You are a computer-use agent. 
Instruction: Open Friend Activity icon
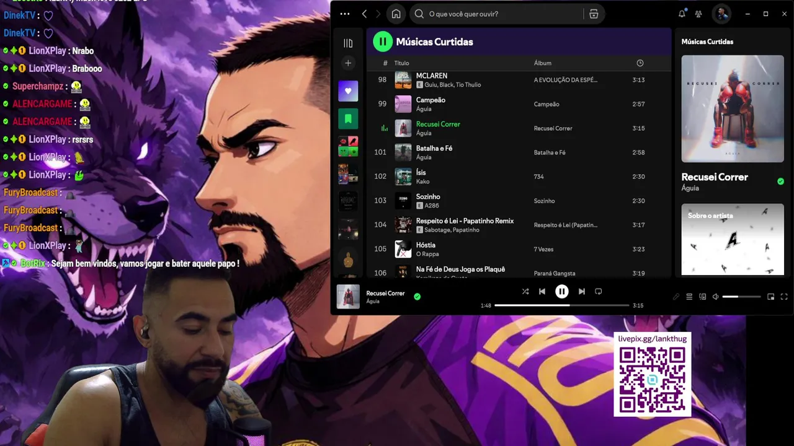click(699, 14)
